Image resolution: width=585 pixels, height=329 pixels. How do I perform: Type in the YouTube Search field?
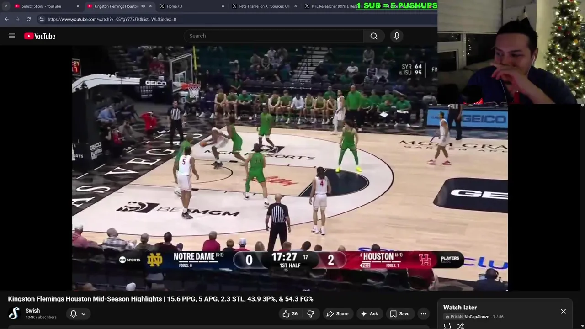click(273, 36)
